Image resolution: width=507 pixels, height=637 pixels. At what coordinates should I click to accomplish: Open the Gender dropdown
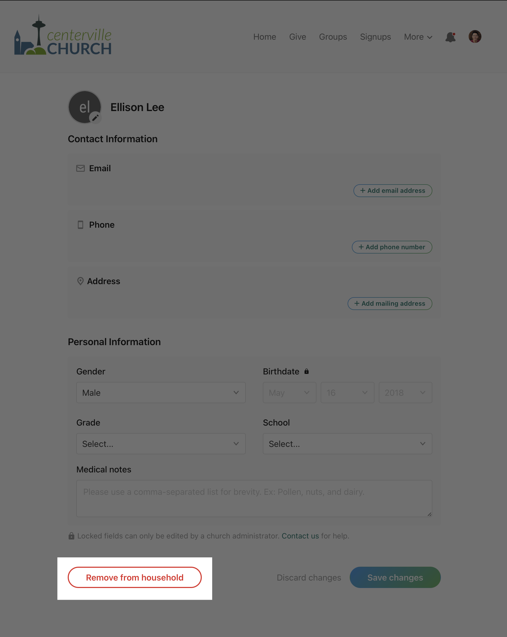[161, 393]
